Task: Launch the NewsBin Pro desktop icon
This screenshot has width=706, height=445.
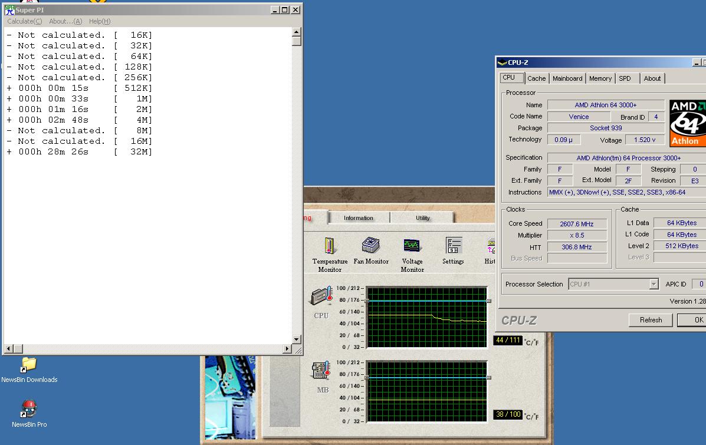Action: pos(29,408)
